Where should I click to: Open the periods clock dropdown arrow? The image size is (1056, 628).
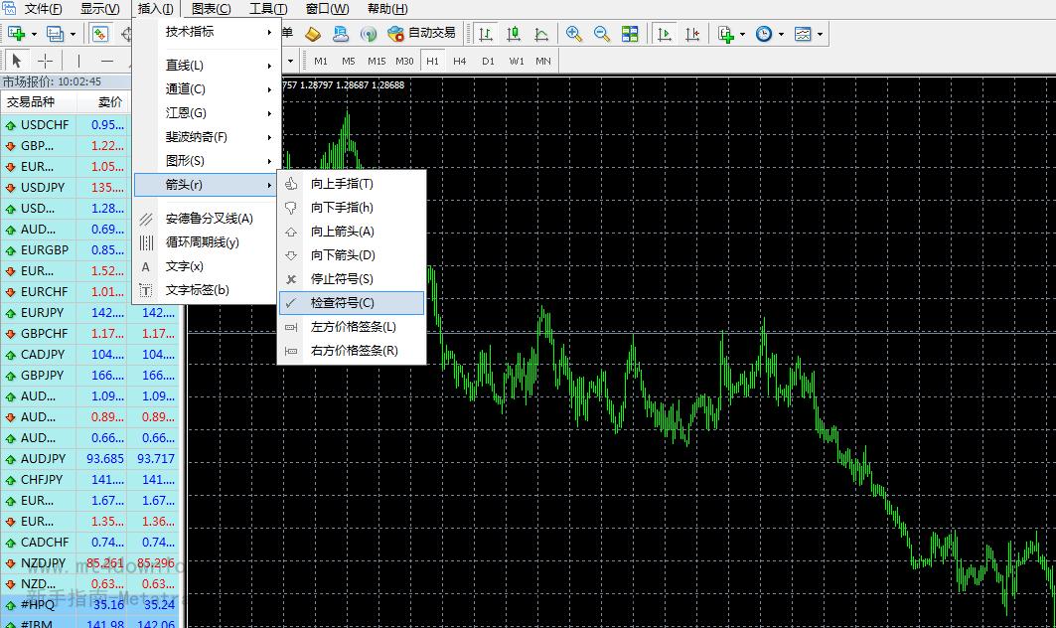(x=781, y=34)
